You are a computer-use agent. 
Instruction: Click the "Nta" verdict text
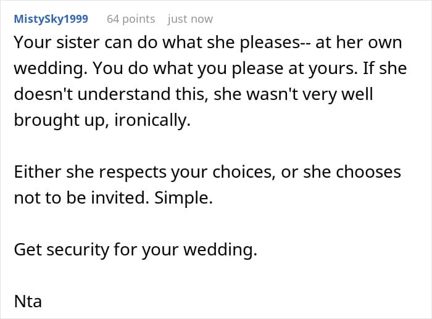click(x=27, y=302)
